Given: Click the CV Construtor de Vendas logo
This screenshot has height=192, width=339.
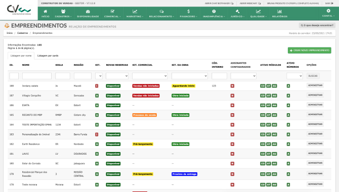Looking at the screenshot, I should (x=19, y=10).
